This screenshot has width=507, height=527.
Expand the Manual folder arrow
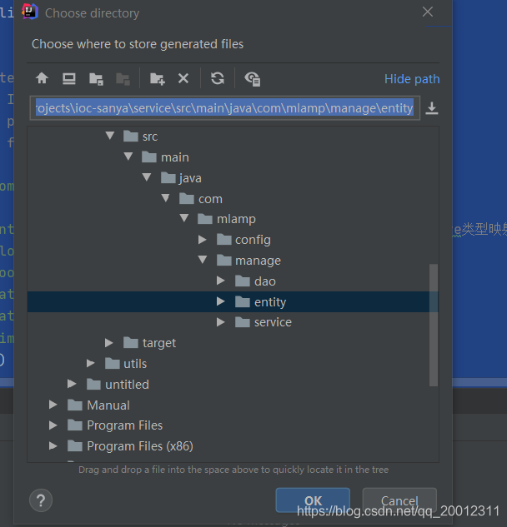tap(53, 405)
